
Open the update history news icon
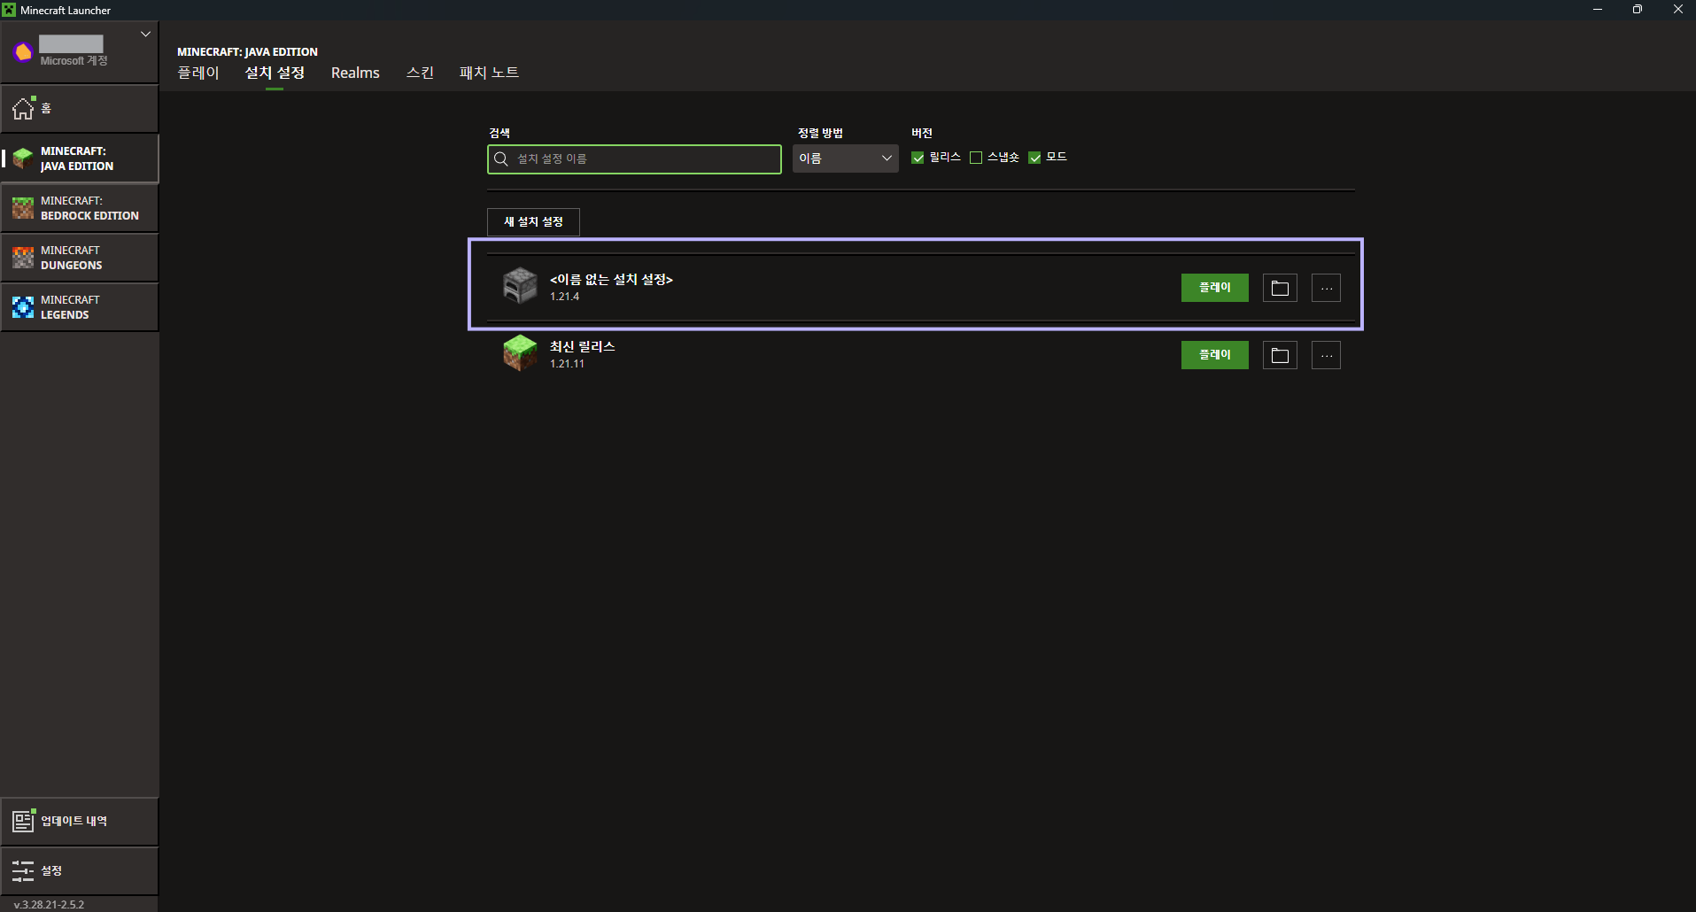pyautogui.click(x=23, y=821)
